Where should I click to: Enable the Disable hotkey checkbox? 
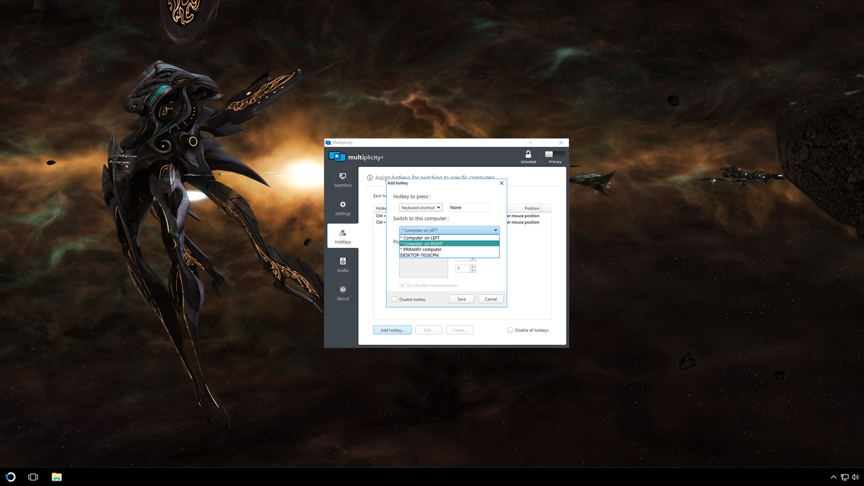[394, 299]
